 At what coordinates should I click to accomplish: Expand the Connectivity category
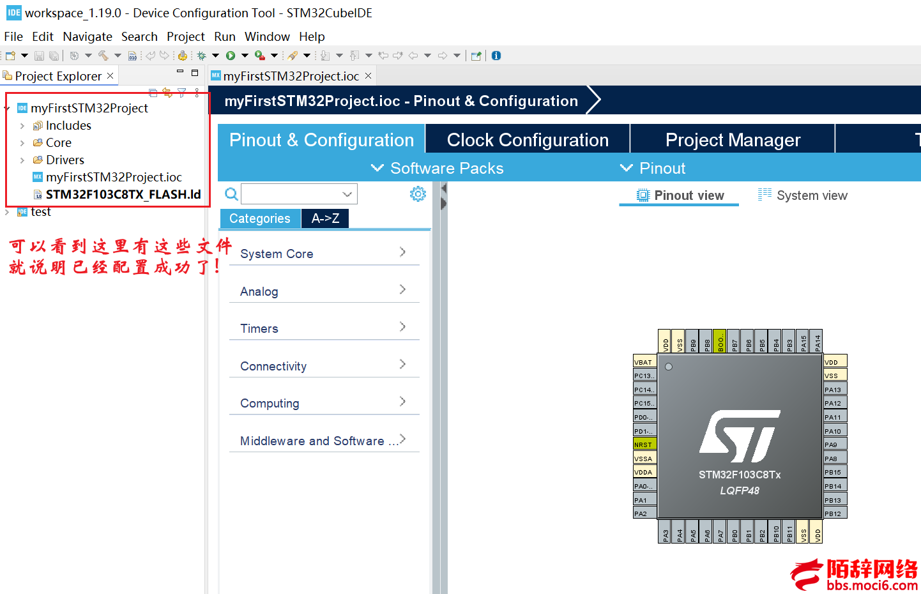pos(324,366)
